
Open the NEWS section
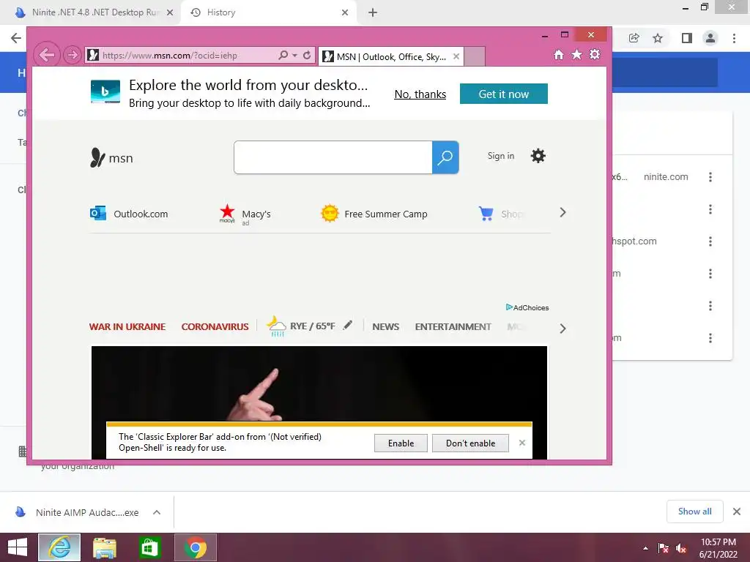pyautogui.click(x=385, y=327)
